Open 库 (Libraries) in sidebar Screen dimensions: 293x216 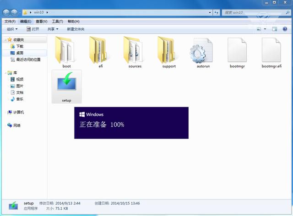12,73
